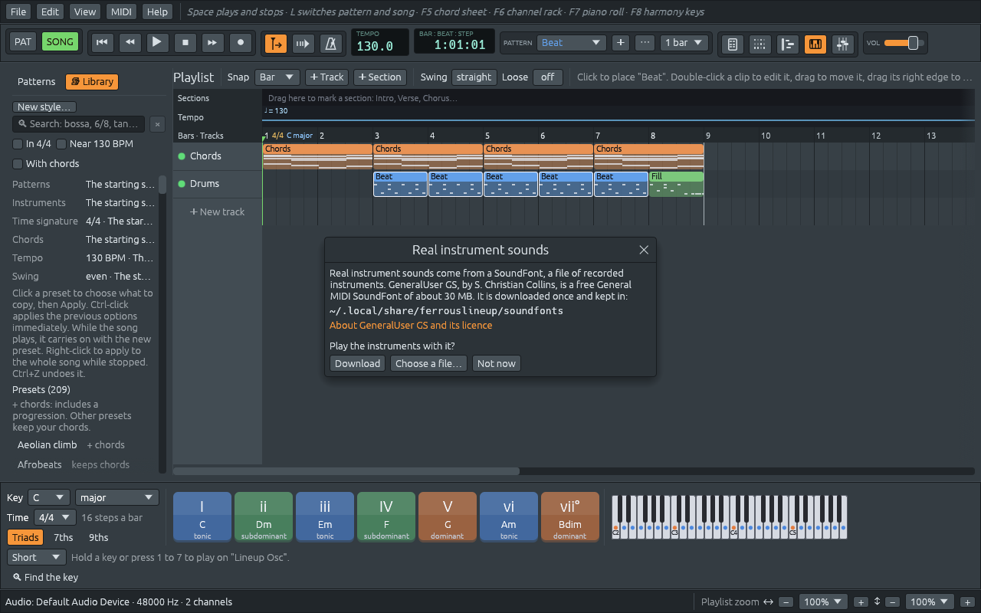Screen dimensions: 981x613
Task: Click the fast-forward transport button
Action: 212,43
